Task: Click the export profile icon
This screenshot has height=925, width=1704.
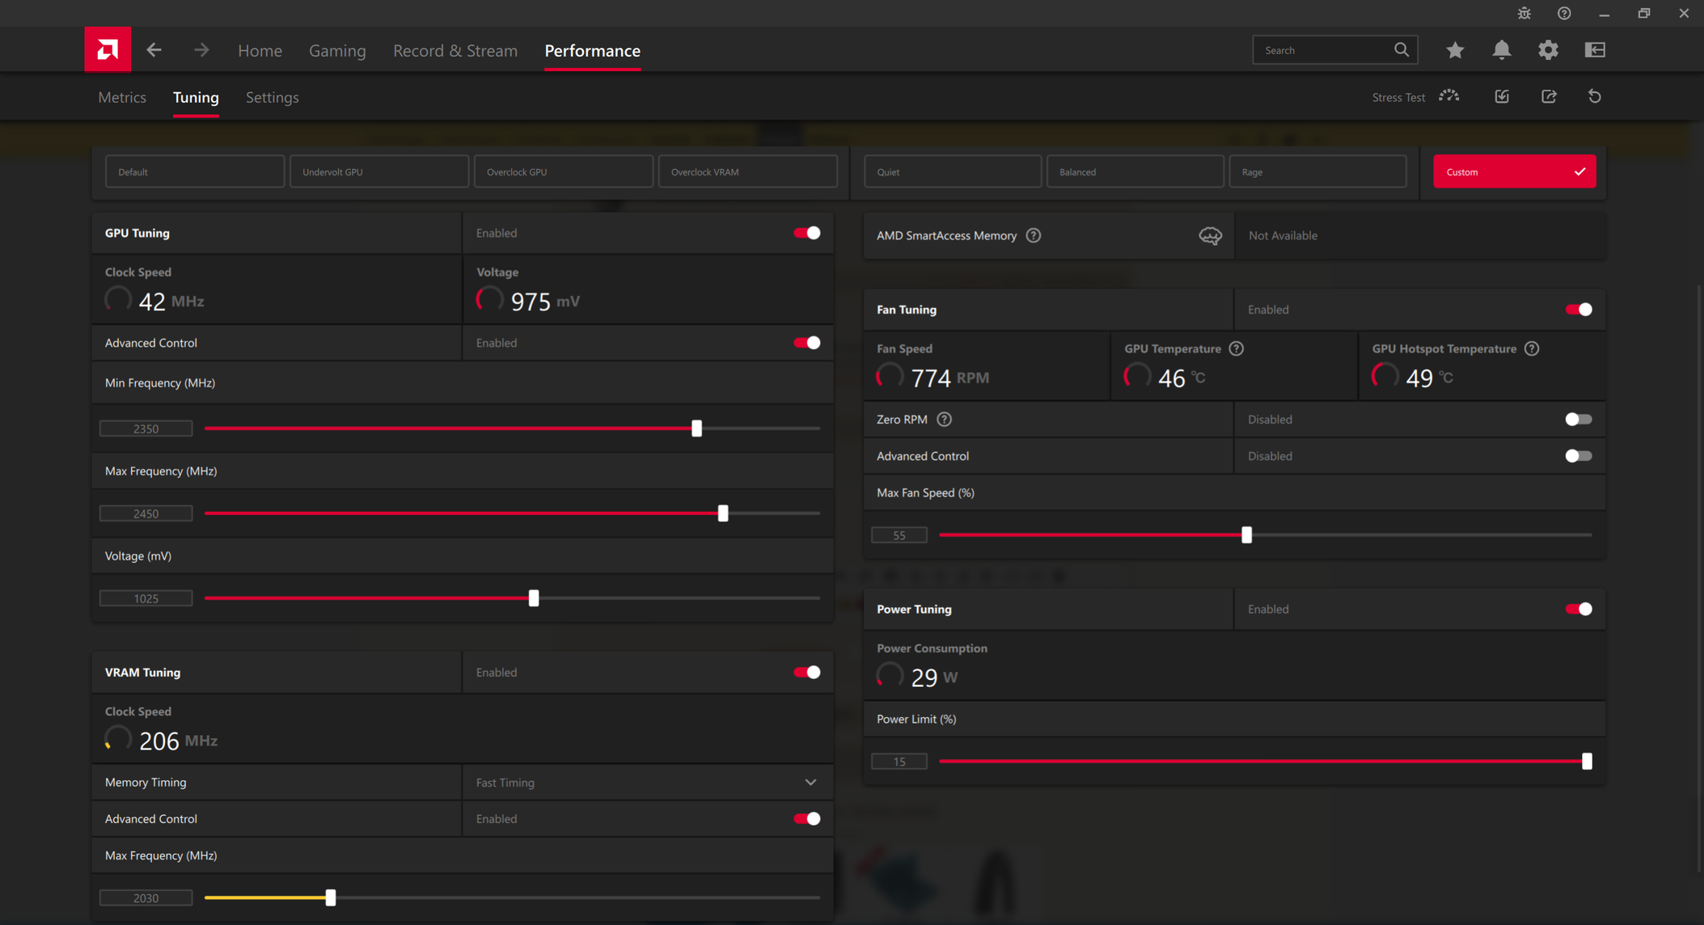Action: click(x=1549, y=96)
